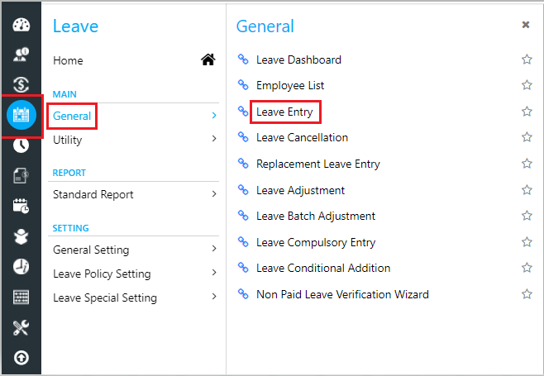Open the tools wrench sidebar icon
The height and width of the screenshot is (376, 544).
point(21,328)
